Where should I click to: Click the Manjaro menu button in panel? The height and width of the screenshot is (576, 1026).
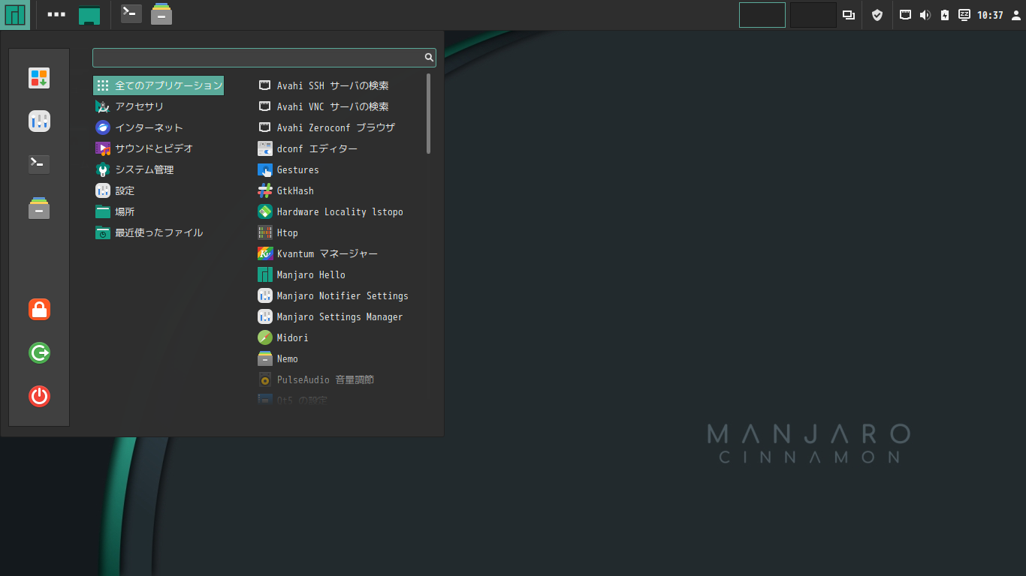[x=15, y=14]
